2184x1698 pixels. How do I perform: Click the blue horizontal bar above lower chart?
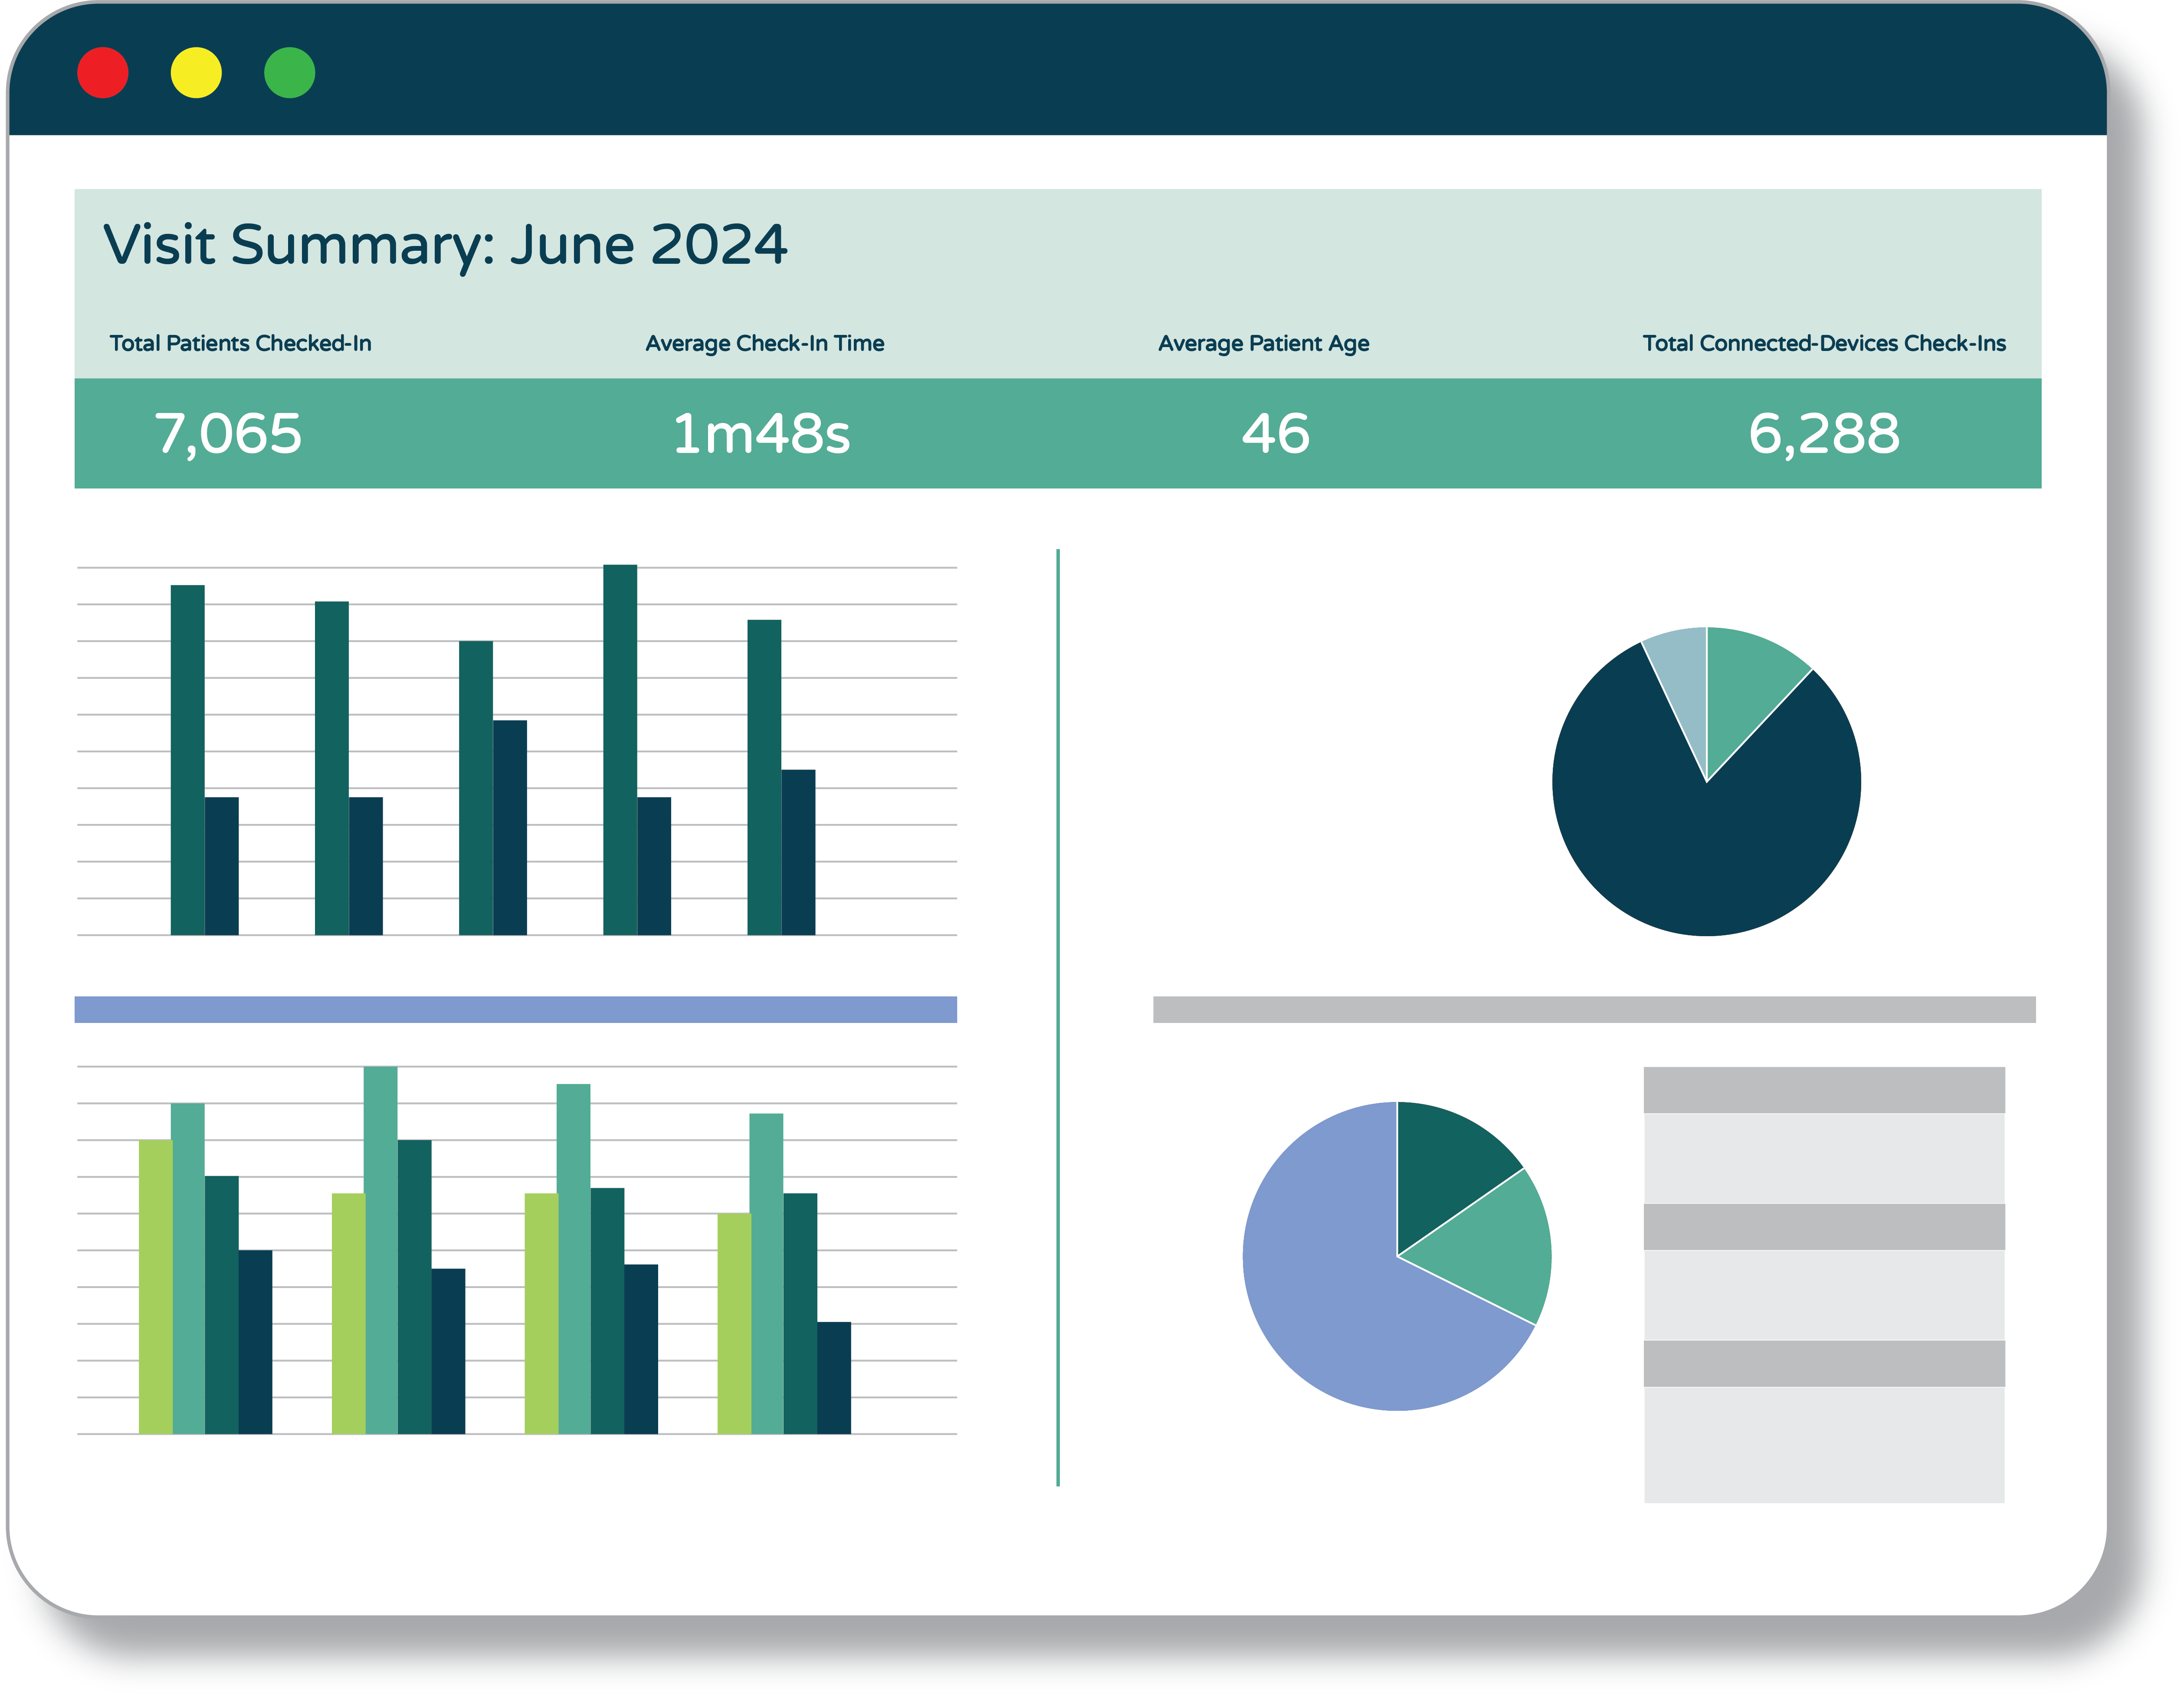pos(515,1009)
